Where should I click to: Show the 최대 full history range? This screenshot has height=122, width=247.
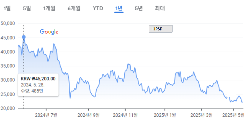pyautogui.click(x=160, y=8)
